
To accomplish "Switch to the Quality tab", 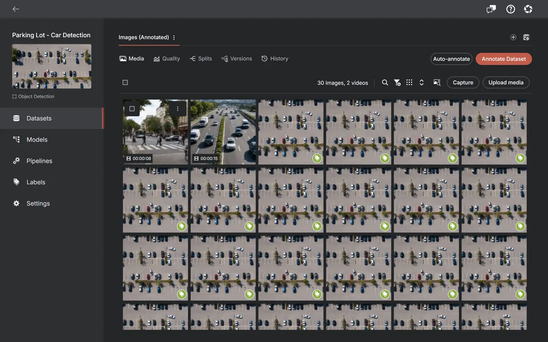I will tap(167, 59).
